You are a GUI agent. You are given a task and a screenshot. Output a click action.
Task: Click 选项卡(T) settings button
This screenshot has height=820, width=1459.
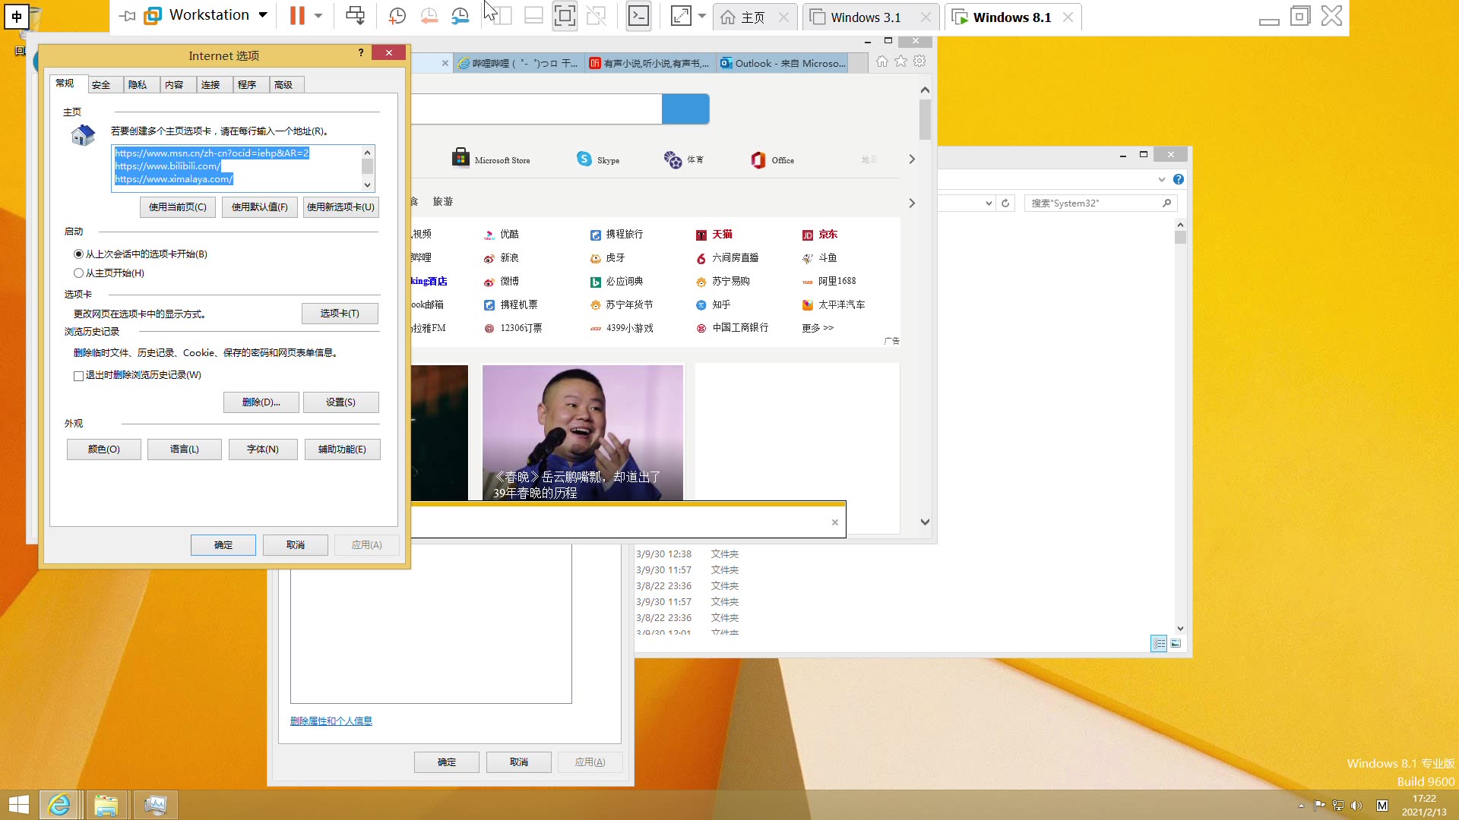(340, 314)
